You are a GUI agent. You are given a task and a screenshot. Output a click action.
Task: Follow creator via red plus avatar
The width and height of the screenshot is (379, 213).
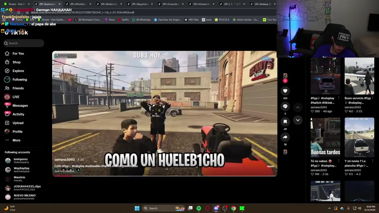[285, 80]
